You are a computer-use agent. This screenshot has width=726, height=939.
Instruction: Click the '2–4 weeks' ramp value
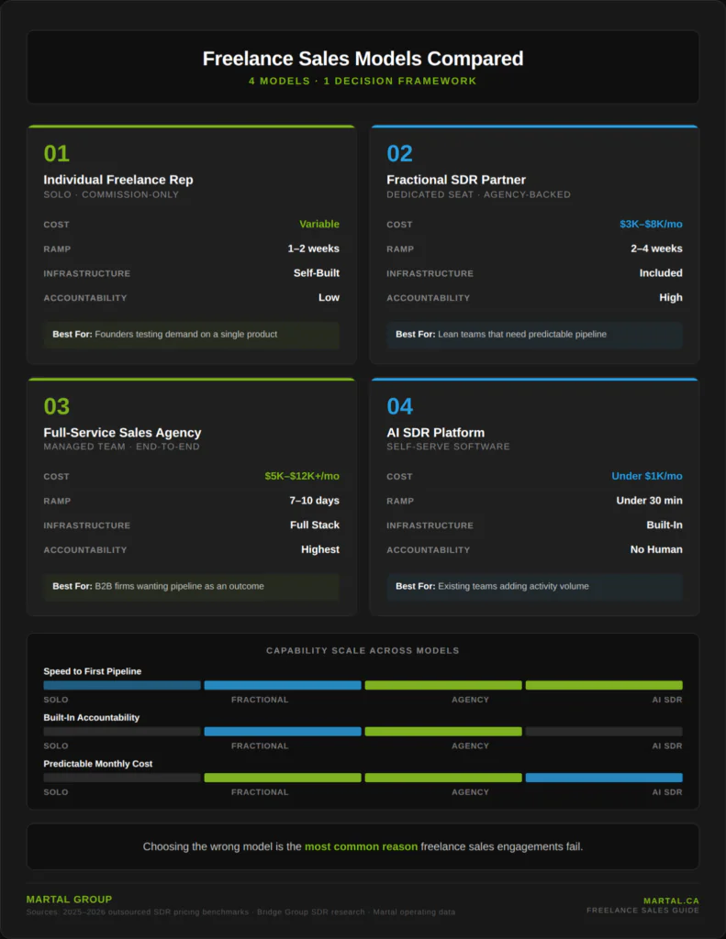656,249
